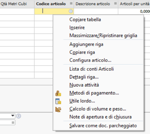
Task: Open Dettagli riga... menu entry
Action: [x=84, y=77]
